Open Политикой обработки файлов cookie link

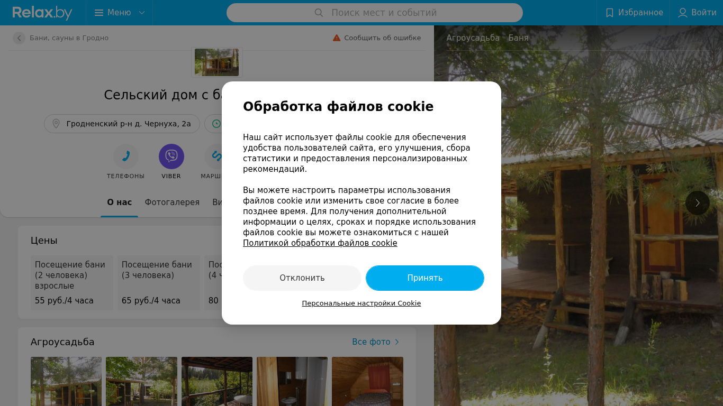click(320, 243)
